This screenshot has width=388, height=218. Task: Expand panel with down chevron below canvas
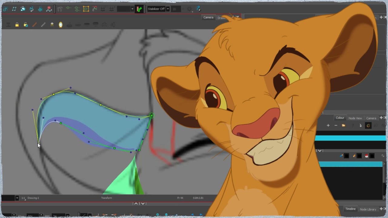tap(143, 204)
